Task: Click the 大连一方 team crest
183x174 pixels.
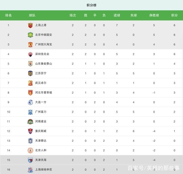Action: 30,102
